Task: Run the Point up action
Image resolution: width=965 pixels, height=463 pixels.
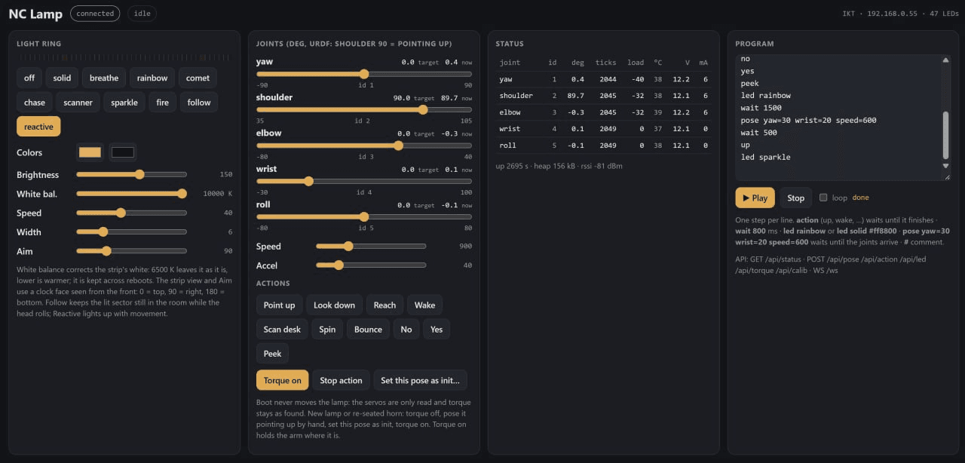Action: point(279,305)
